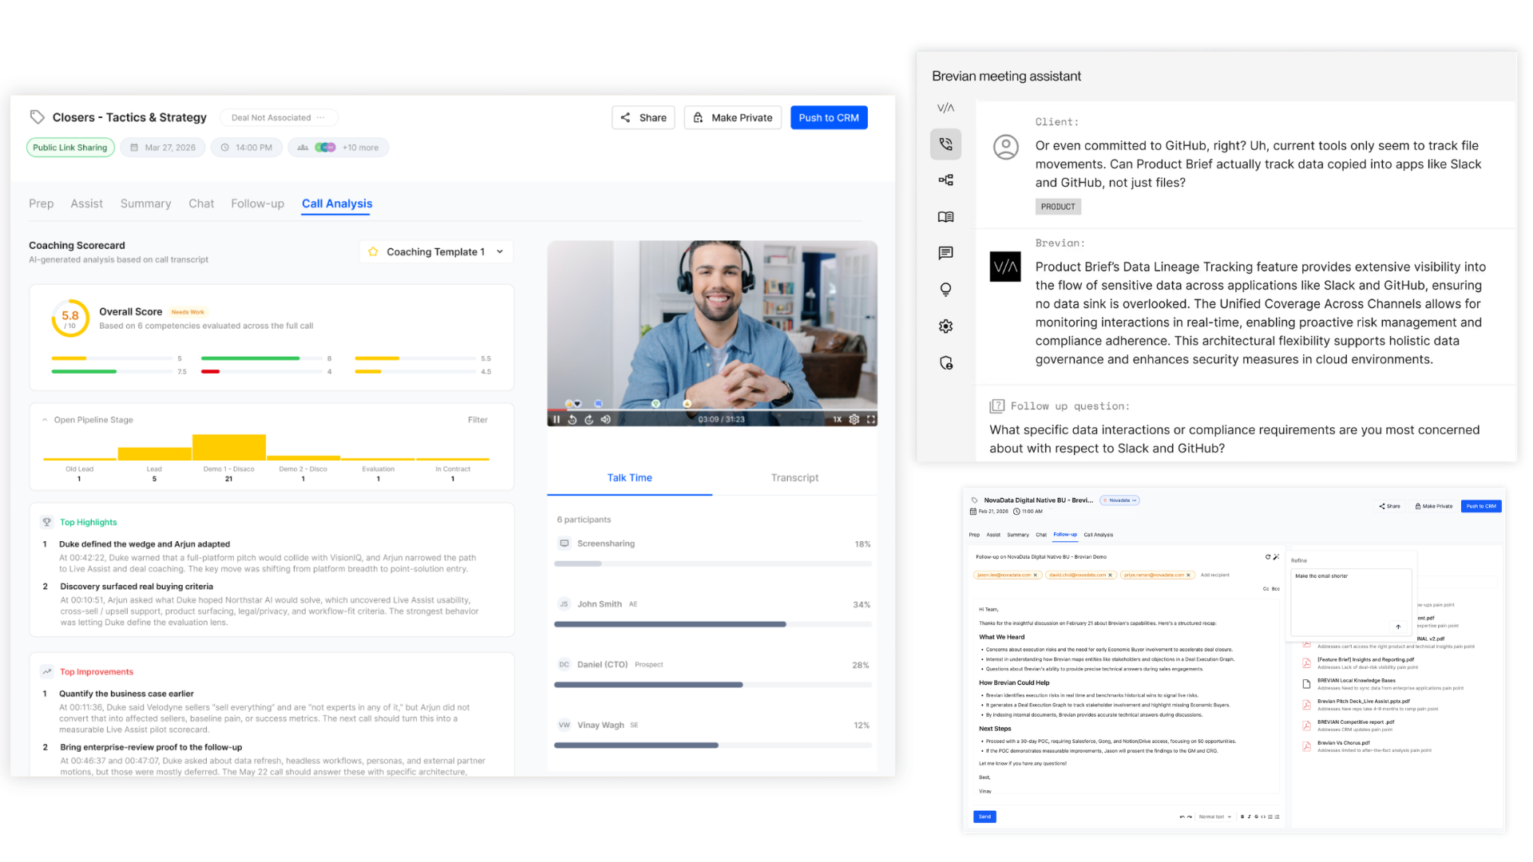Image resolution: width=1533 pixels, height=862 pixels.
Task: Seek on the video progress bar
Action: coord(712,410)
